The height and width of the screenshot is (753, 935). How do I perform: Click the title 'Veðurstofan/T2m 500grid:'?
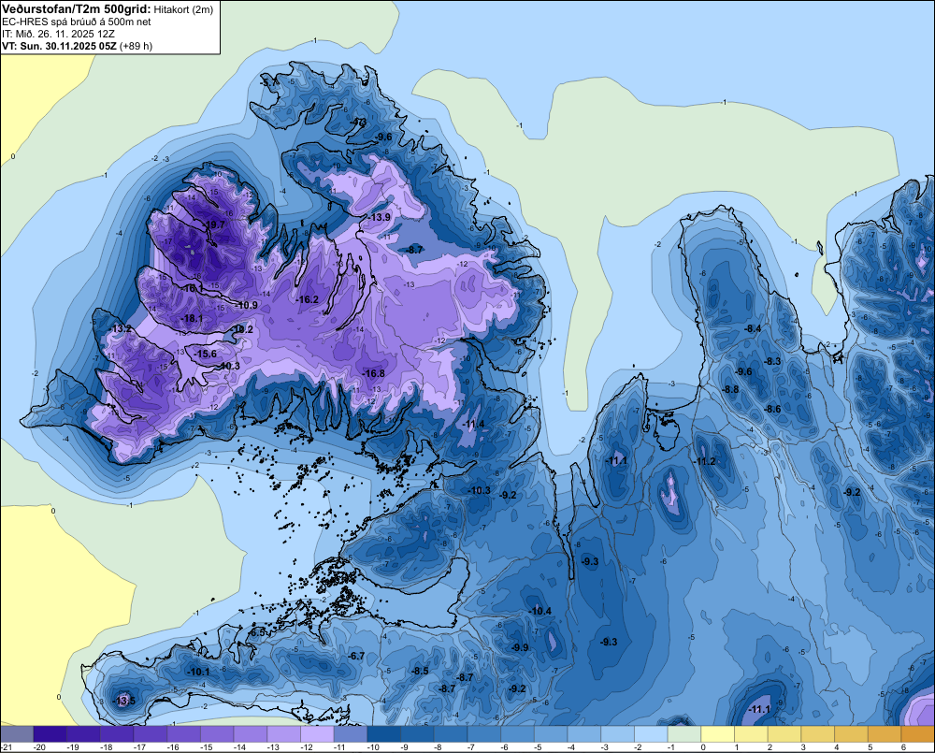(77, 9)
